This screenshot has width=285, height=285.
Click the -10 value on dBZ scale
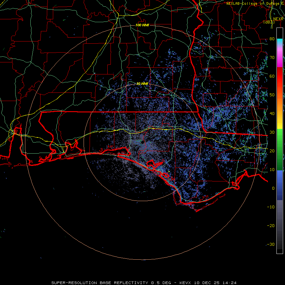271,207
